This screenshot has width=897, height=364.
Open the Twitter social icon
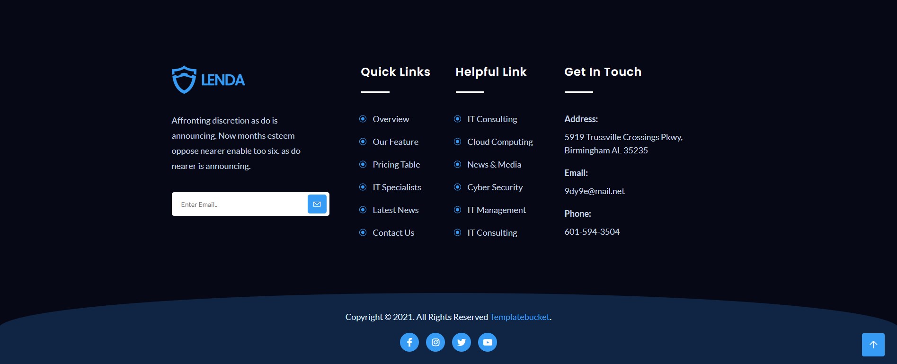point(462,342)
